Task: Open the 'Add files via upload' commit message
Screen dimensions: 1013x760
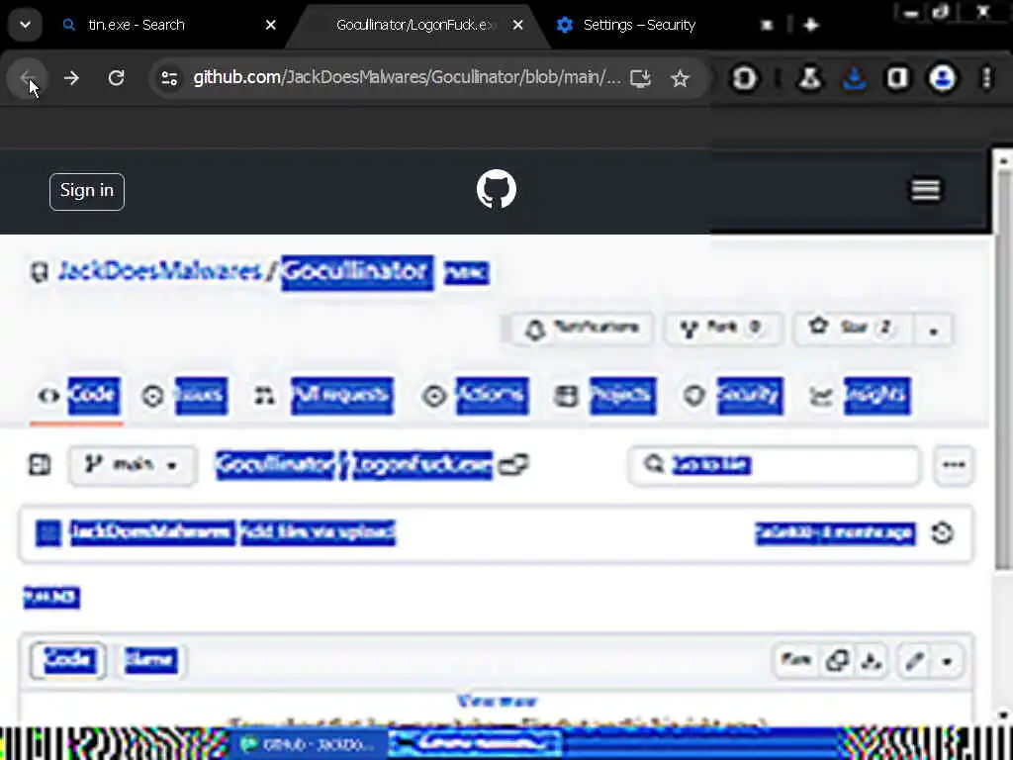Action: [x=318, y=532]
